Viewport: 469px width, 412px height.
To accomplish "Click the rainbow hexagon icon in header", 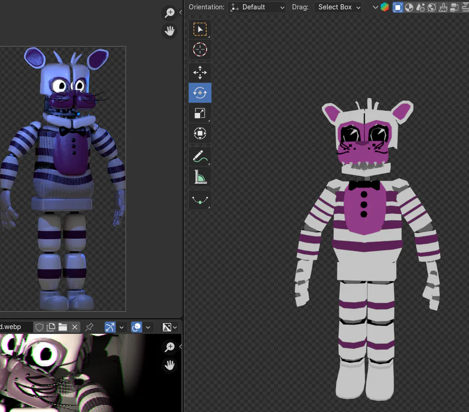I will point(385,7).
